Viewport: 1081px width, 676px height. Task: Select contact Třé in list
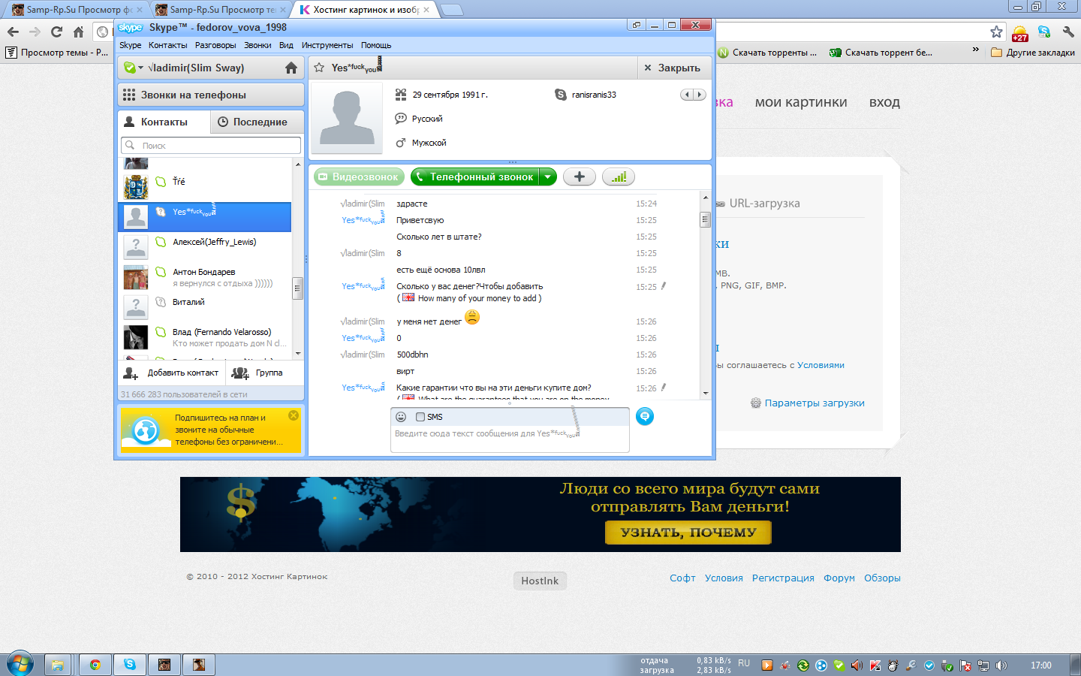[205, 182]
